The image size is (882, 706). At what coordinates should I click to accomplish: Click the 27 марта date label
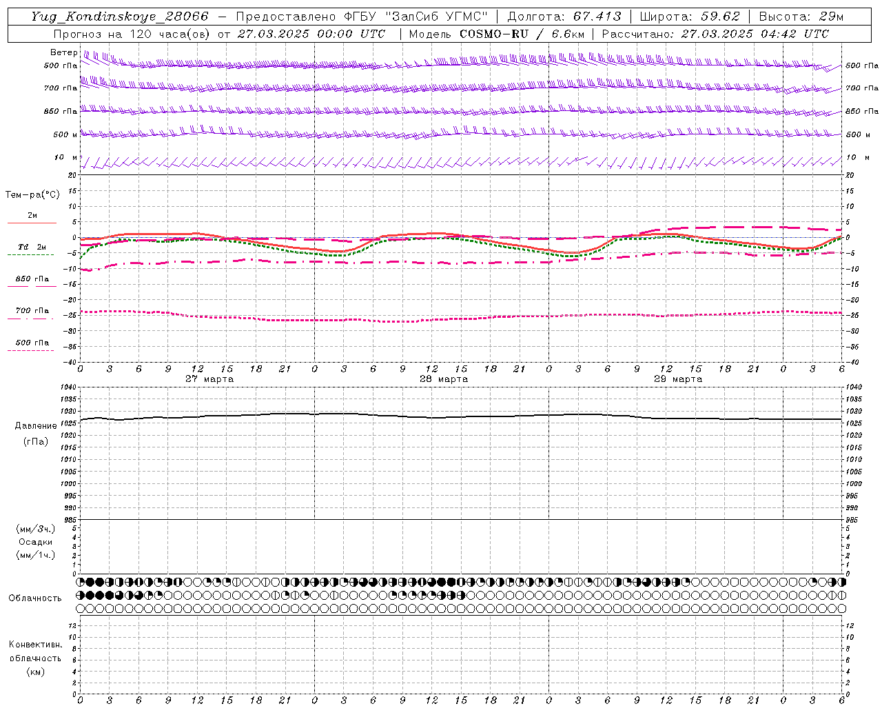tap(209, 379)
